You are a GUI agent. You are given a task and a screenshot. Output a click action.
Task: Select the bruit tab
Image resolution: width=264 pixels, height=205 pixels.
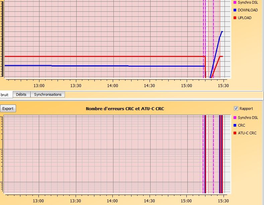click(x=5, y=94)
